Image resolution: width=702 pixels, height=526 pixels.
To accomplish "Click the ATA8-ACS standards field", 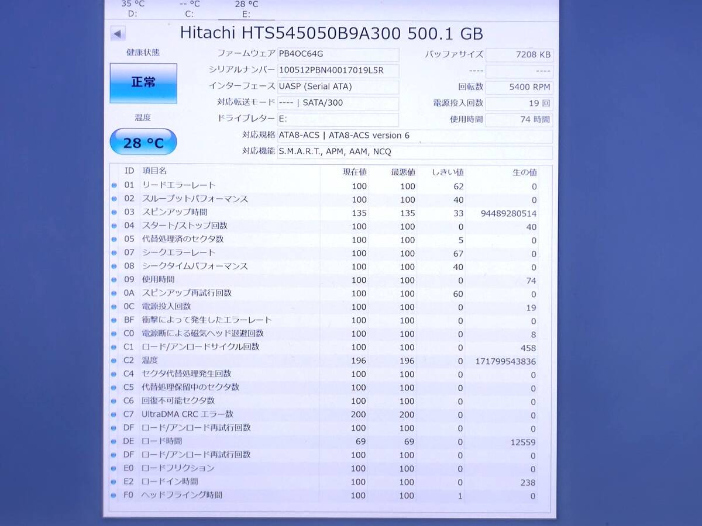I will click(415, 136).
